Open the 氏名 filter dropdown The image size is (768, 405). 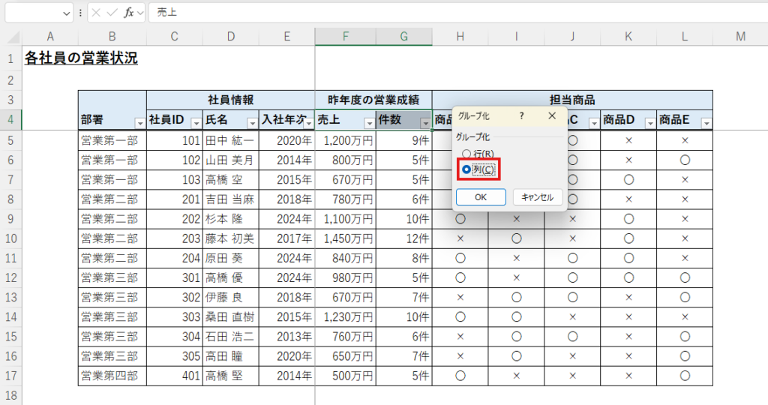251,123
